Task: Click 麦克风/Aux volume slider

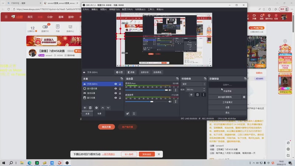Action: click(x=146, y=90)
